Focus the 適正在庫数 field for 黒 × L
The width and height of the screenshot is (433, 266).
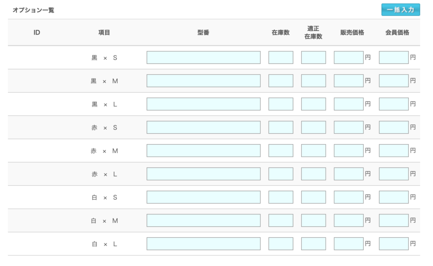pyautogui.click(x=313, y=104)
